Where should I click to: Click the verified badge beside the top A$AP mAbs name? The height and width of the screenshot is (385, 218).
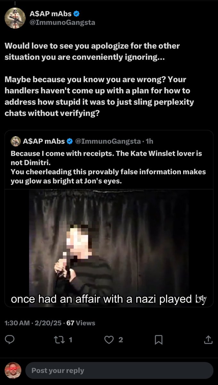(x=77, y=14)
